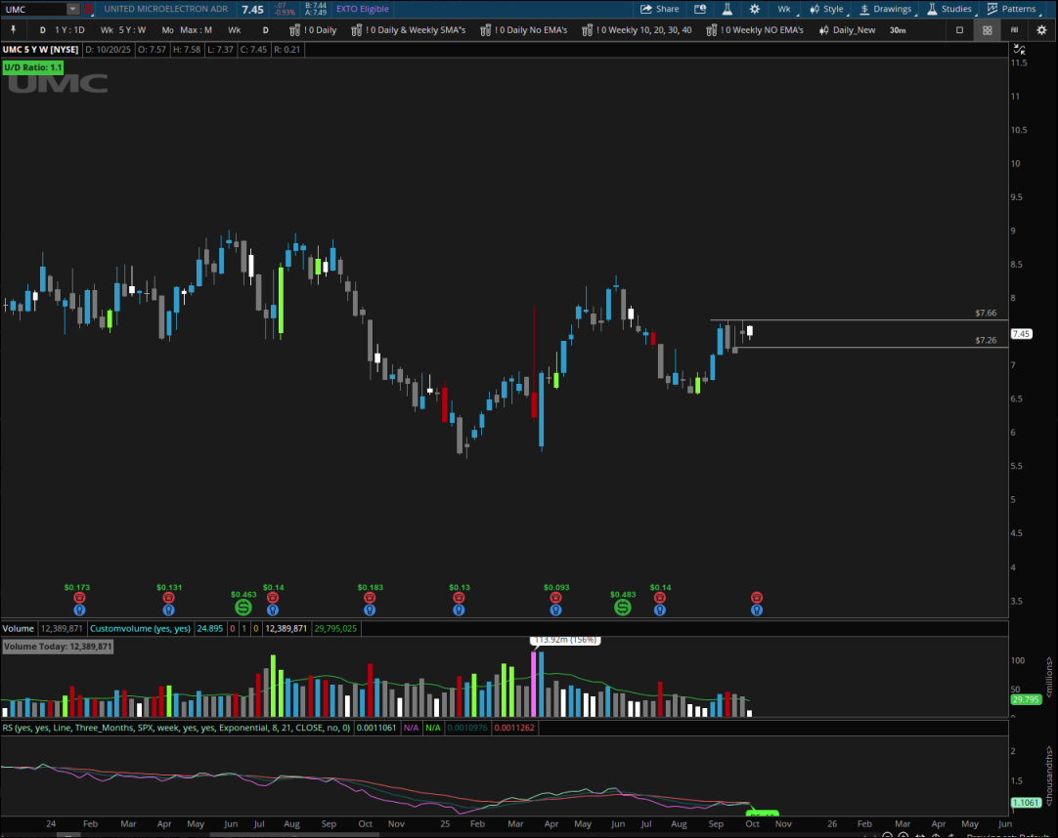
Task: Open the Studies menu
Action: pos(950,10)
